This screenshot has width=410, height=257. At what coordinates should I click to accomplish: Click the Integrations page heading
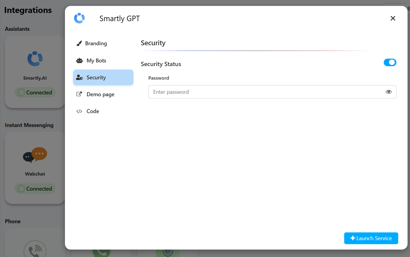click(x=28, y=10)
